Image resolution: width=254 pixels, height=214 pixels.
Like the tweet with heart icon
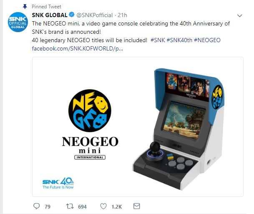(103, 206)
